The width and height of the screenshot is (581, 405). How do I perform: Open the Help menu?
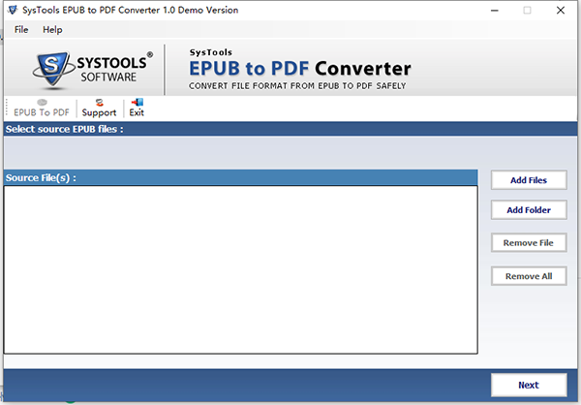pos(52,30)
